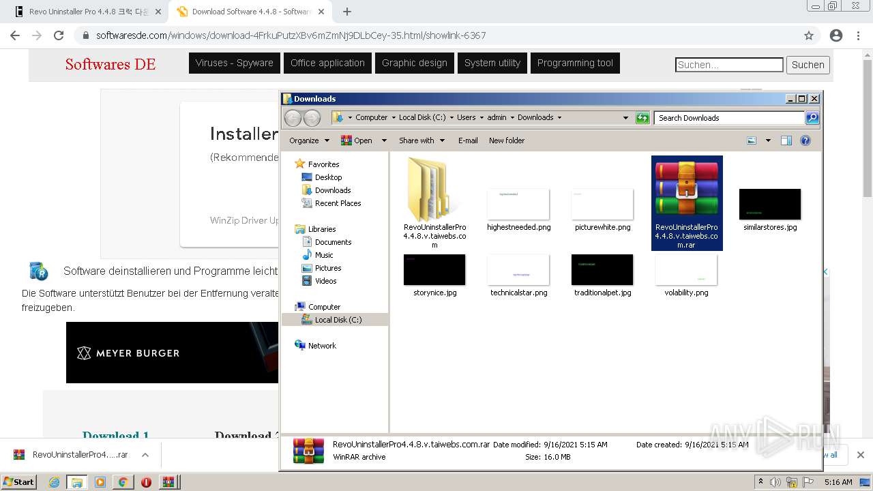Click the RevoUninstallerPro4...rar download item

click(71, 455)
